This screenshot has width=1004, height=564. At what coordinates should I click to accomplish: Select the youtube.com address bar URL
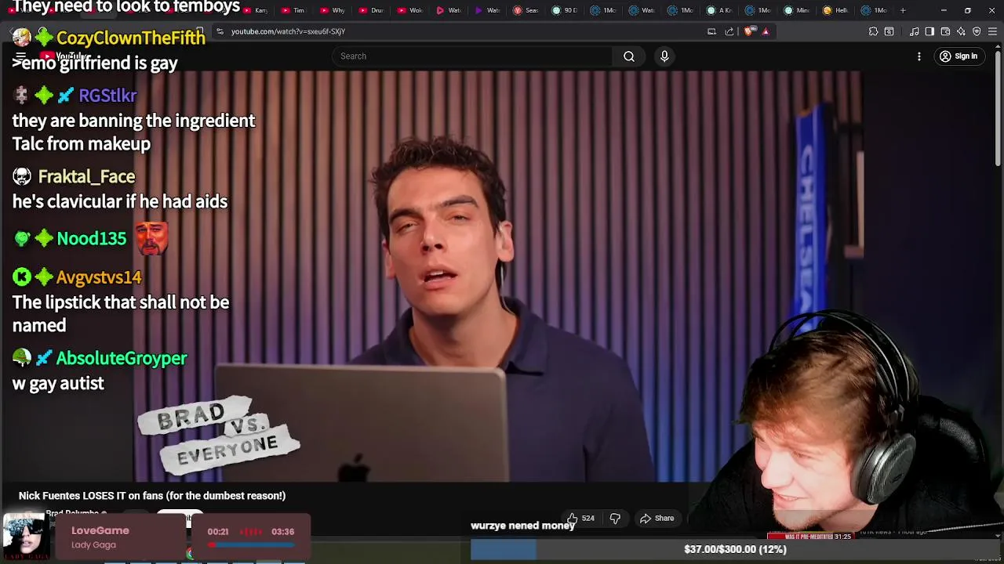point(288,31)
